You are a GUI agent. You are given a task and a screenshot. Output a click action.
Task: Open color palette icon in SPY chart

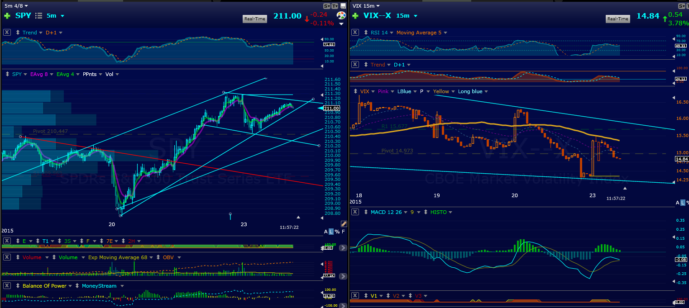tap(341, 15)
